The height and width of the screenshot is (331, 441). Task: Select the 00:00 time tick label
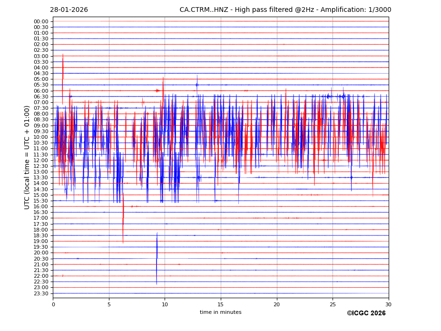pos(41,21)
